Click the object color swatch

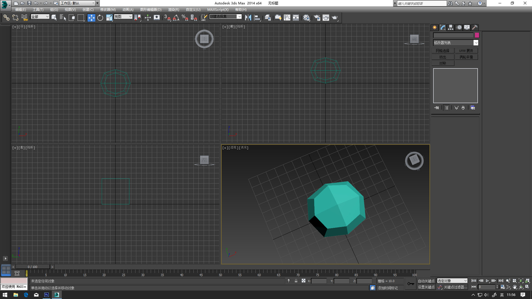[477, 35]
